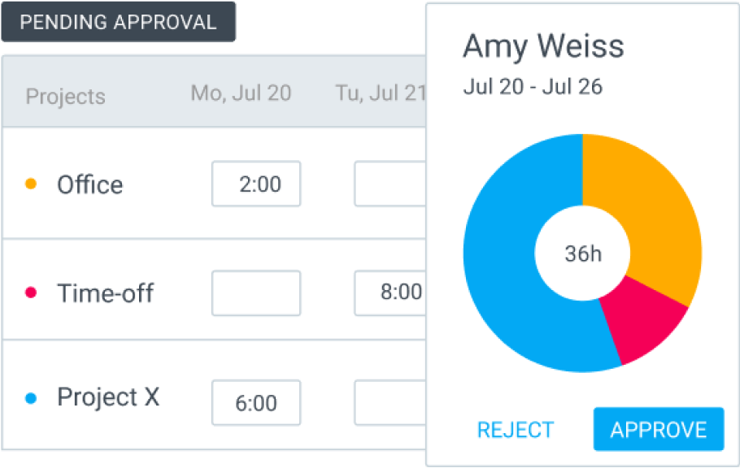Reject Amy Weiss's timesheet

click(516, 429)
